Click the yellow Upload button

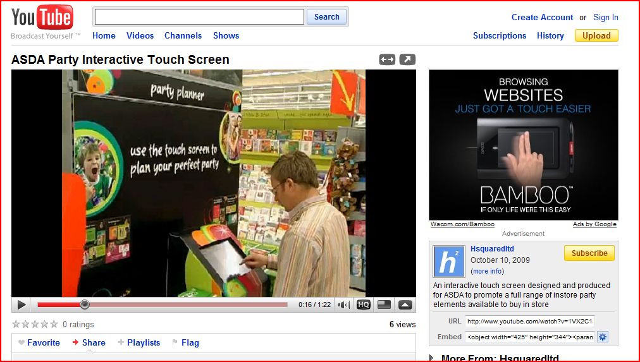[x=596, y=35]
